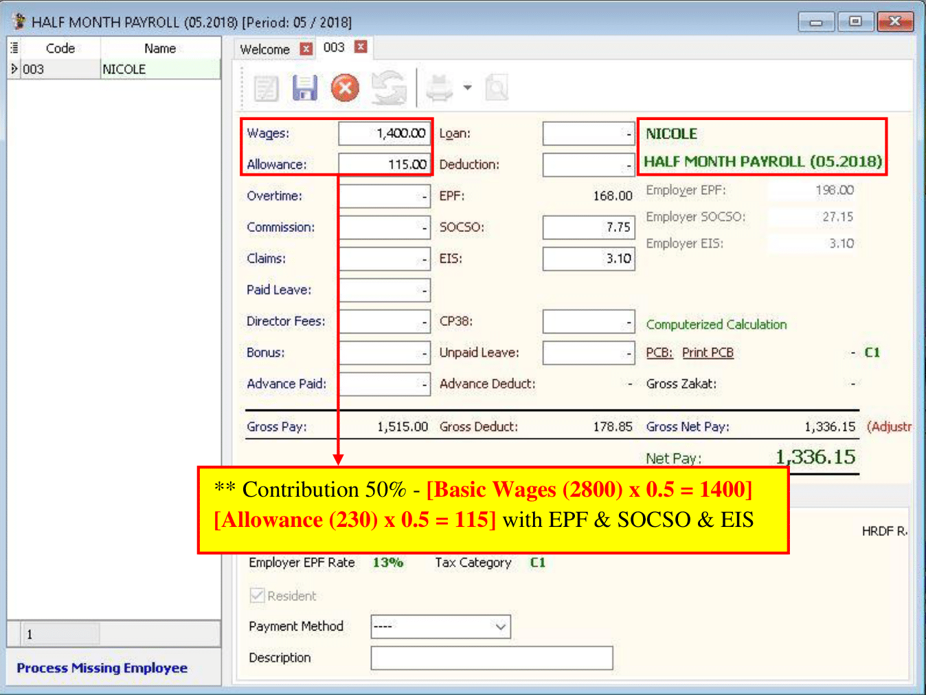Click the Print toolbar icon
This screenshot has width=926, height=695.
point(440,88)
